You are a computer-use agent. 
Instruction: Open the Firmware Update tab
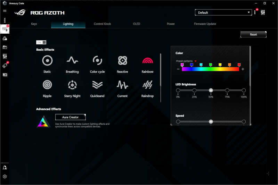point(205,24)
